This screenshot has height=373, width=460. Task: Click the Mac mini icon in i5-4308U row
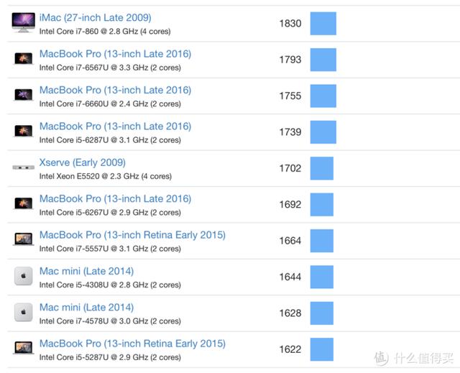pyautogui.click(x=24, y=276)
